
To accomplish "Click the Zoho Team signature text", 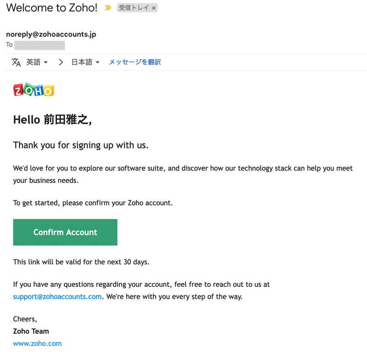I will [31, 331].
